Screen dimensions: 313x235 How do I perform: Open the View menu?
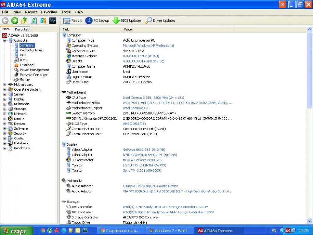[x=16, y=12]
